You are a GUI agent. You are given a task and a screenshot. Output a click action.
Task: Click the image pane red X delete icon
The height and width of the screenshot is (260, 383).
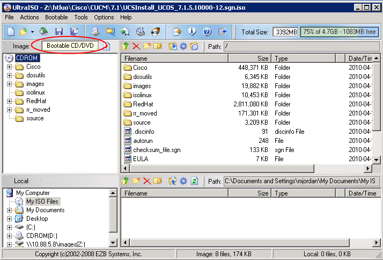pyautogui.click(x=136, y=46)
